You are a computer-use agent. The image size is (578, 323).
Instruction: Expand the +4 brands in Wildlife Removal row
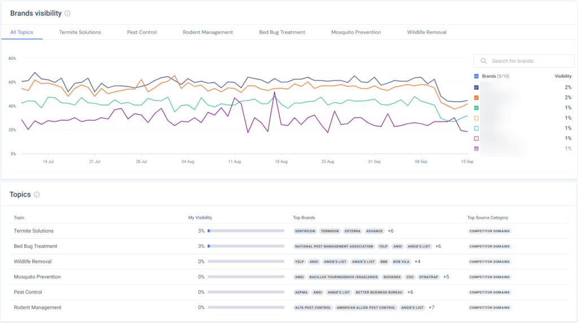418,261
